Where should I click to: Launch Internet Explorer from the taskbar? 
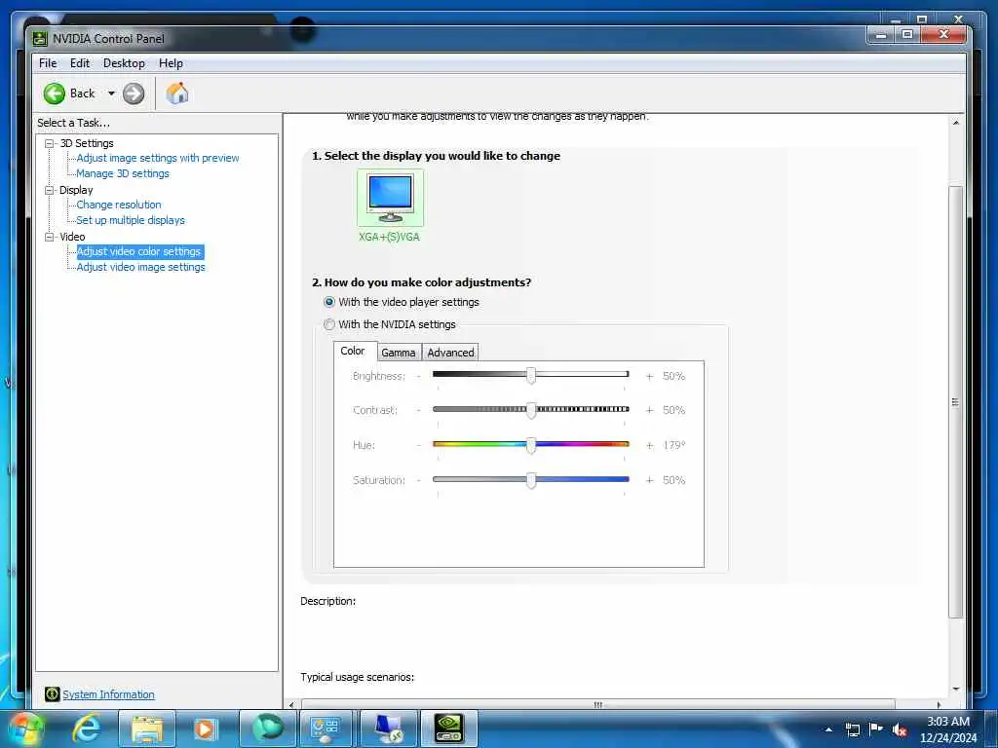(87, 729)
